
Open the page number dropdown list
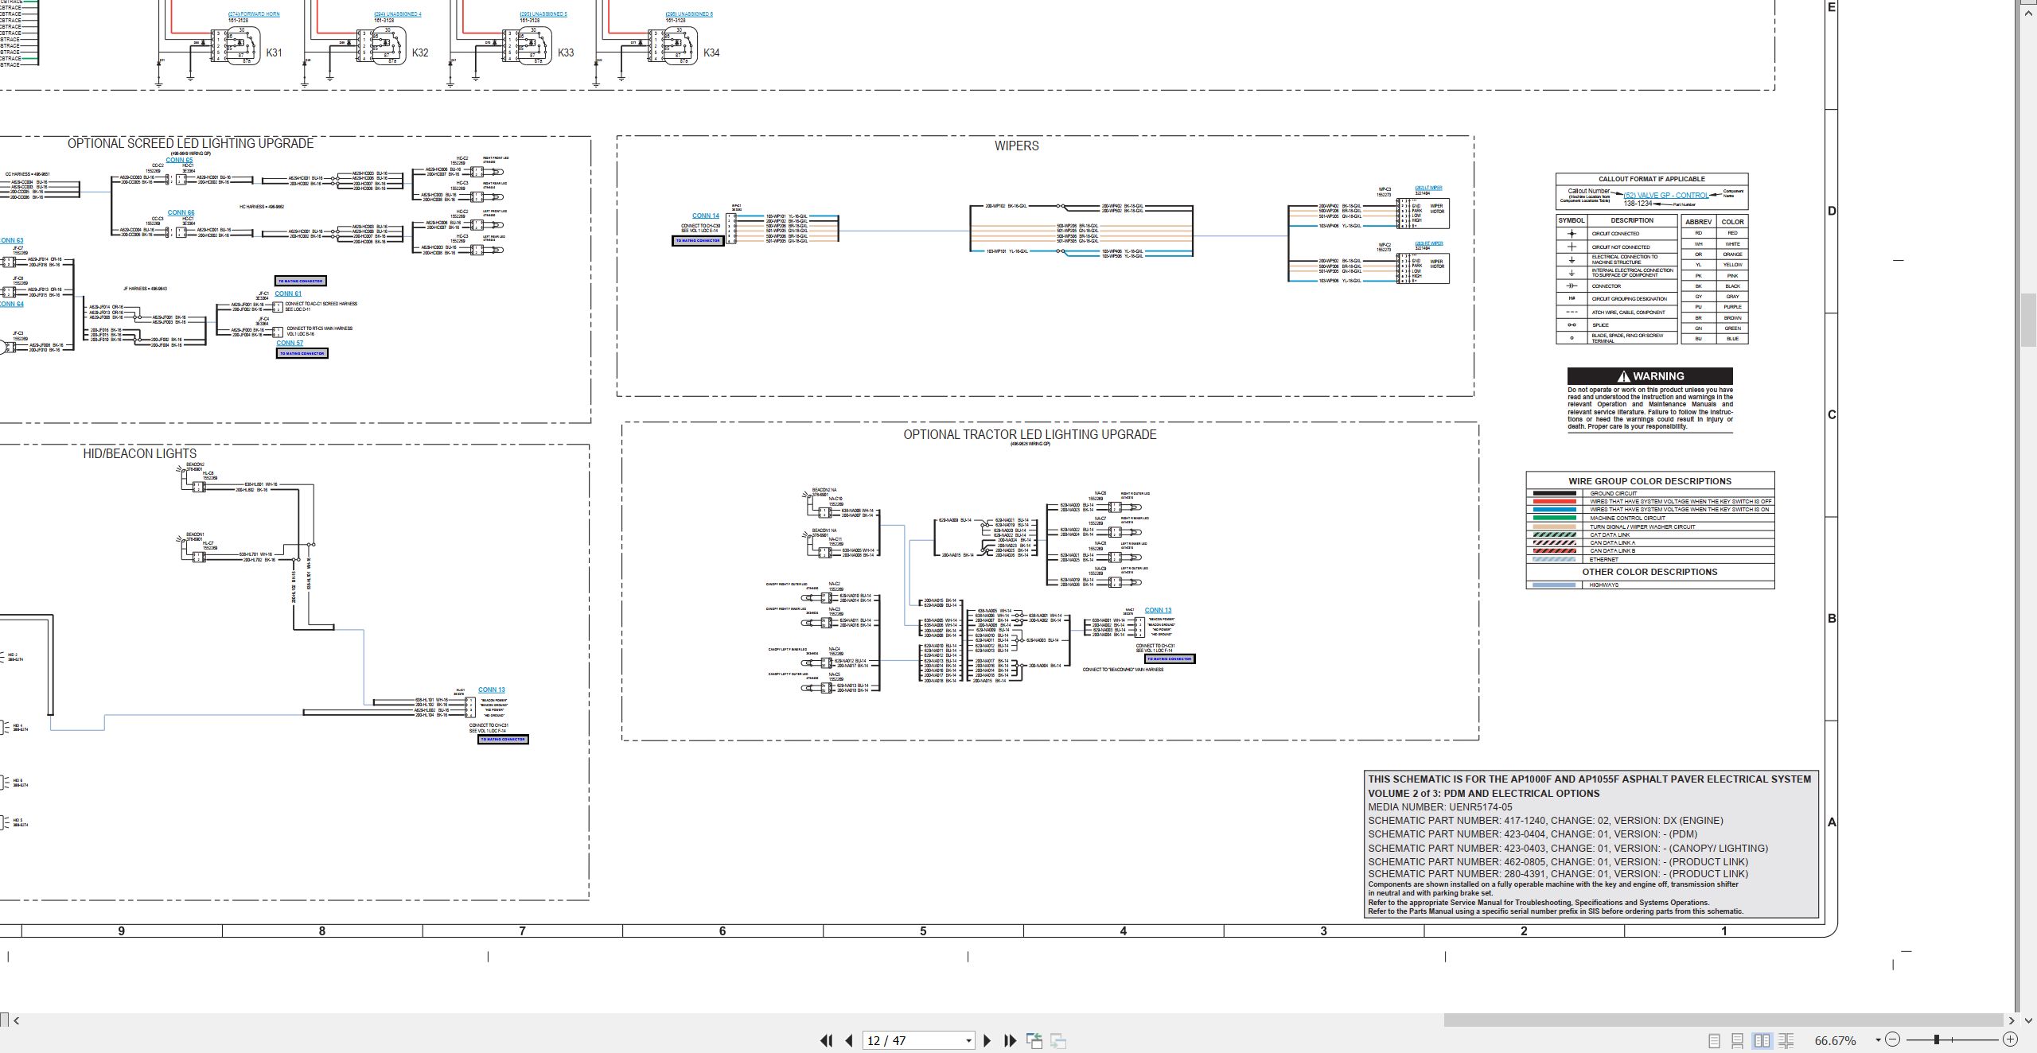(x=968, y=1040)
